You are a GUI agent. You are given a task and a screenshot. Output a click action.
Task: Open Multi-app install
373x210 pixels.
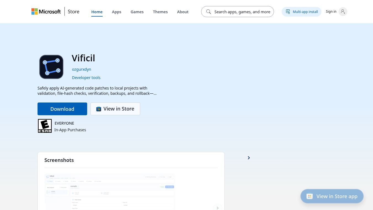[302, 12]
